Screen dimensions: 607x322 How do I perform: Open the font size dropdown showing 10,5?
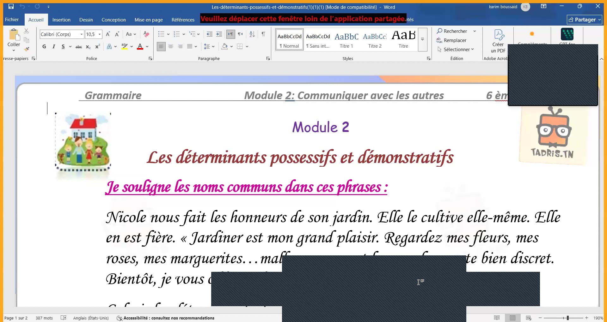point(100,34)
